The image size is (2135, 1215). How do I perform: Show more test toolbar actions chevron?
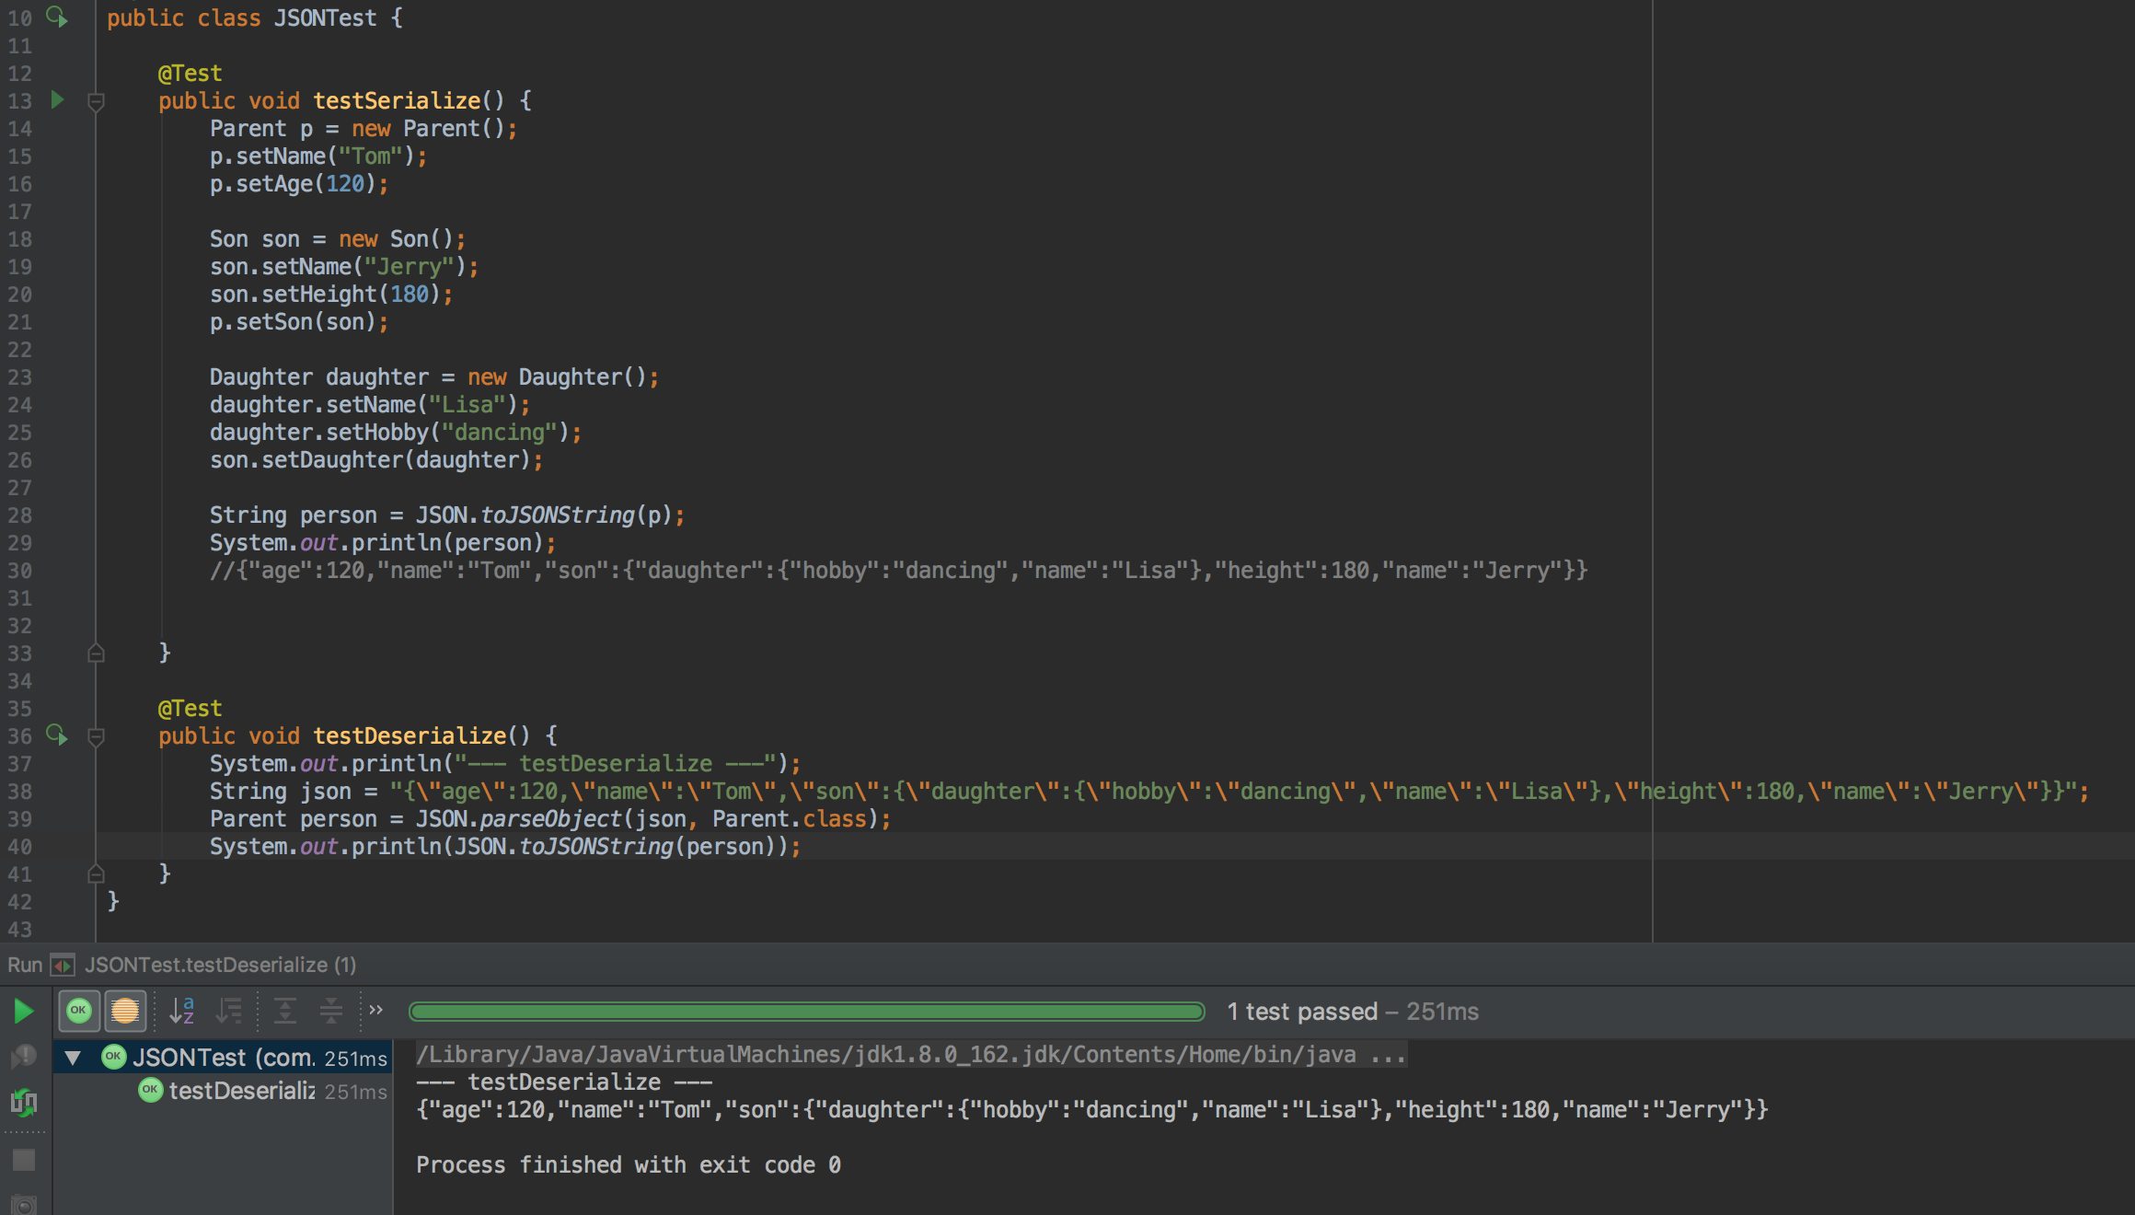pos(375,1011)
